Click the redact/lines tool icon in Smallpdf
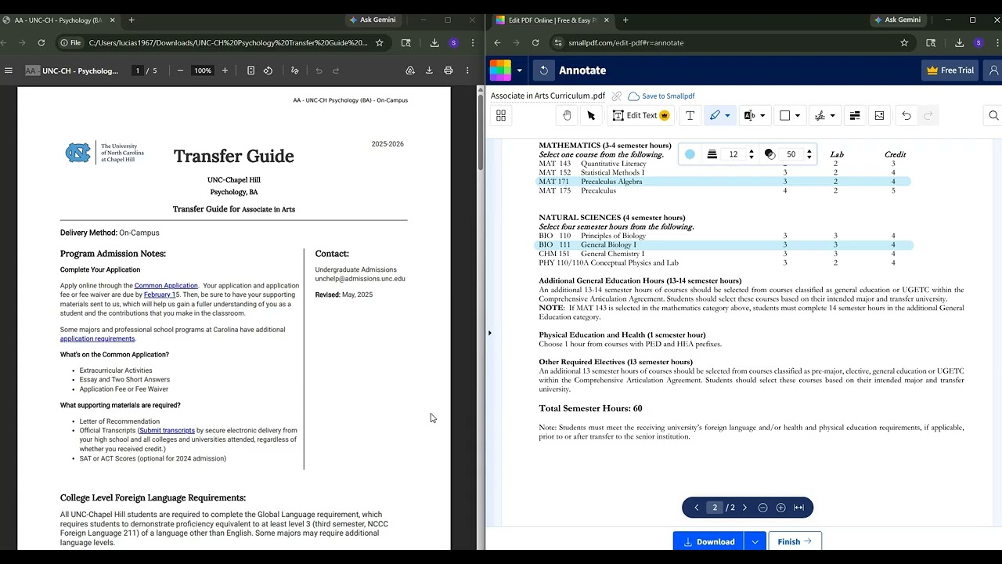 coord(855,115)
